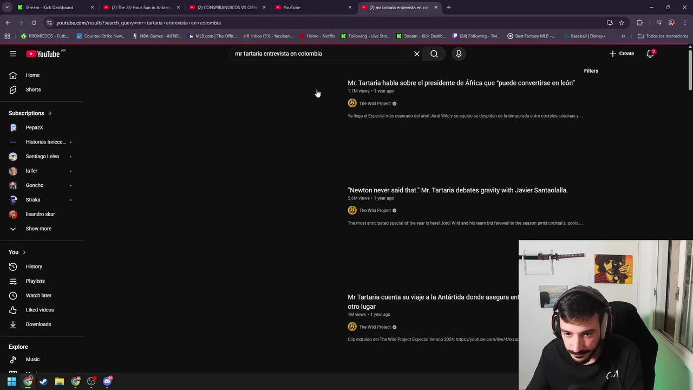
Task: Switch to CONSPIRANOICOS VS CIENCIA tab
Action: pyautogui.click(x=227, y=8)
